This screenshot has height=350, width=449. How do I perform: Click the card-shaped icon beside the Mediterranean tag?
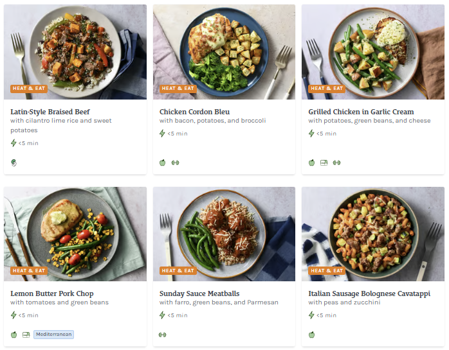click(x=26, y=335)
